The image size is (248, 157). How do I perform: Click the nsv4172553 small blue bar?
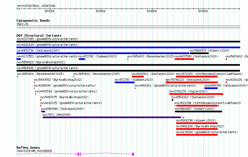[19, 59]
